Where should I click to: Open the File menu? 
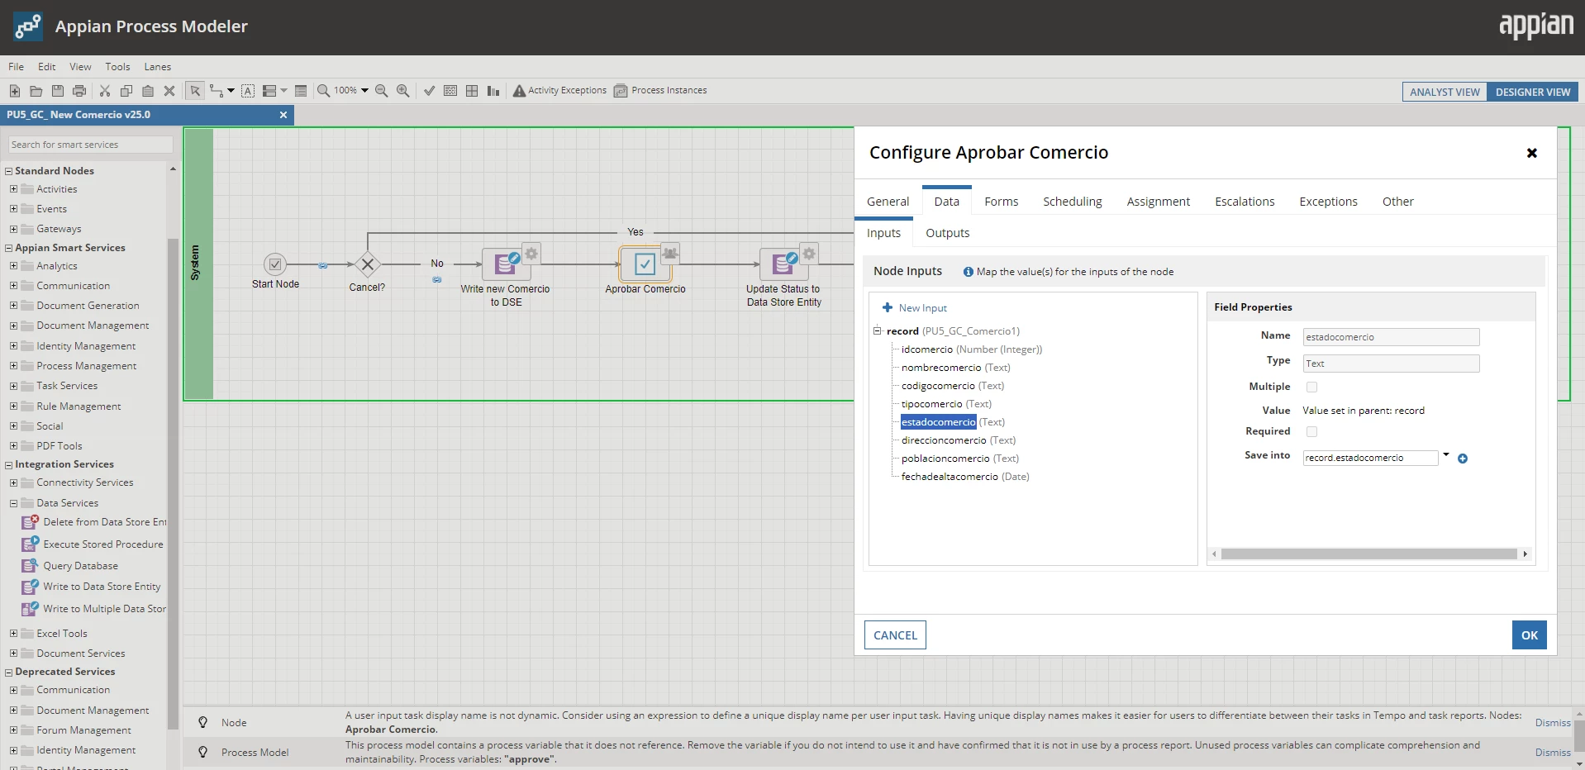pos(16,67)
